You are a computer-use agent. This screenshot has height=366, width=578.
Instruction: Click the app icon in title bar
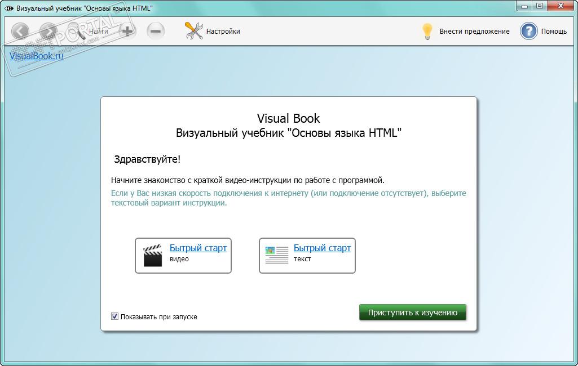click(9, 8)
